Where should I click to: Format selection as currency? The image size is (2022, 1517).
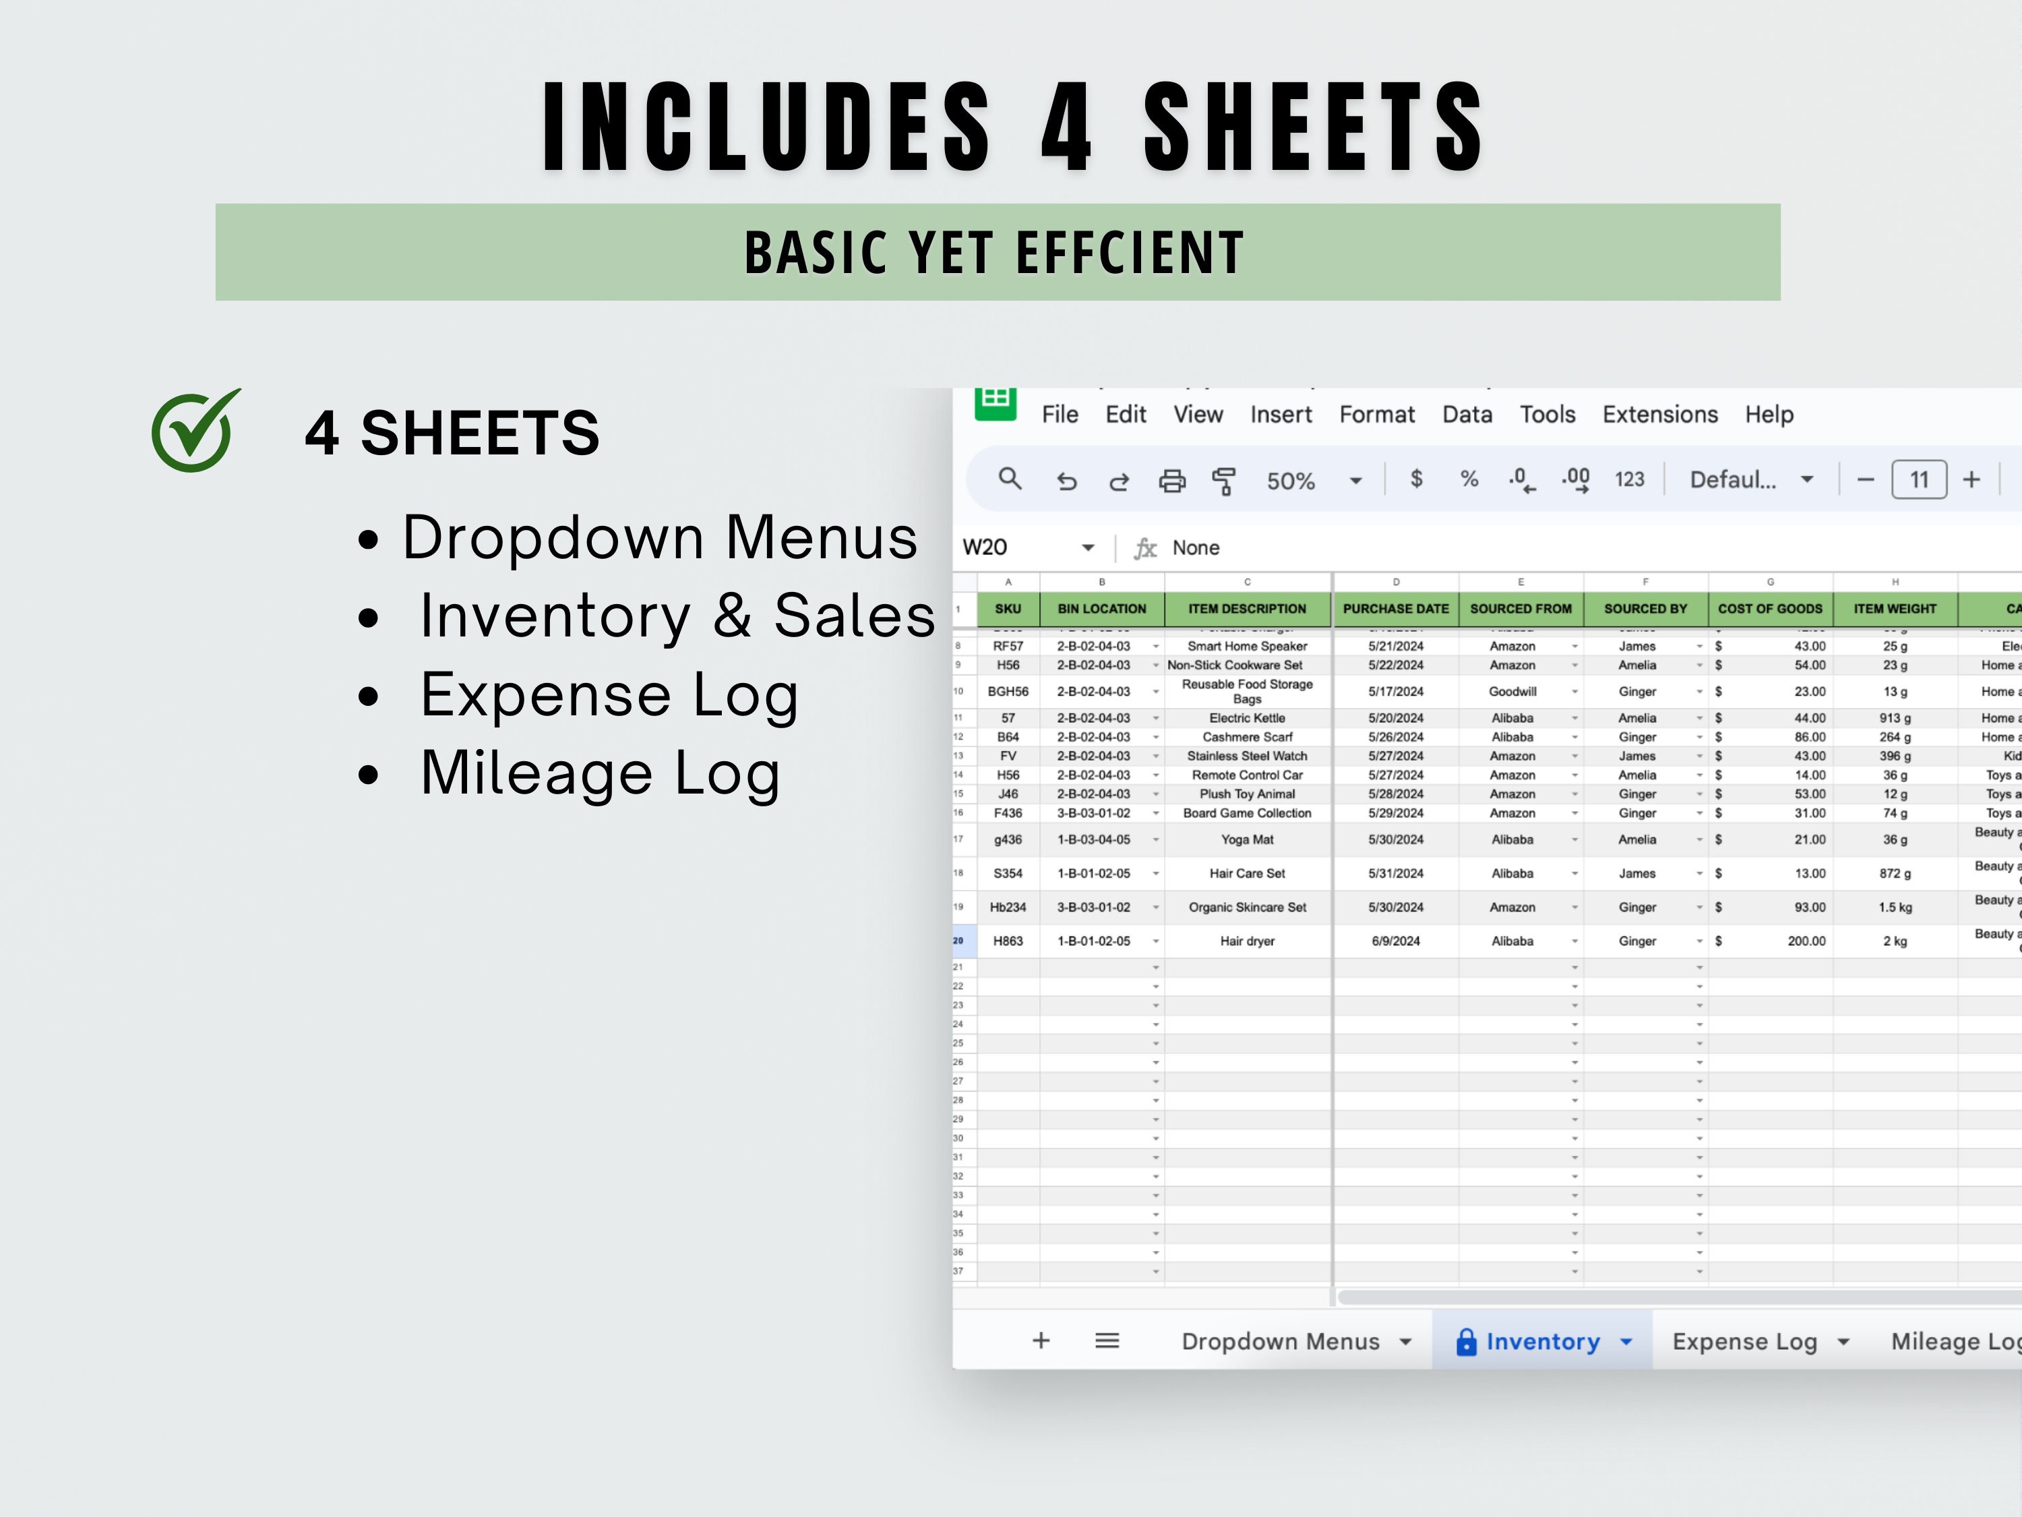[1417, 479]
